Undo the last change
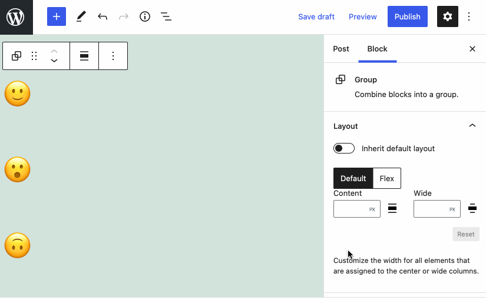Image resolution: width=486 pixels, height=300 pixels. tap(103, 16)
